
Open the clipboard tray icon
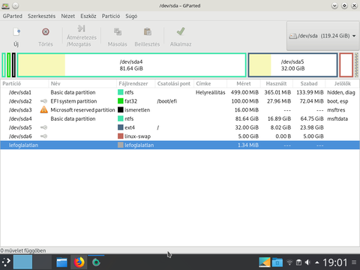tap(298, 262)
